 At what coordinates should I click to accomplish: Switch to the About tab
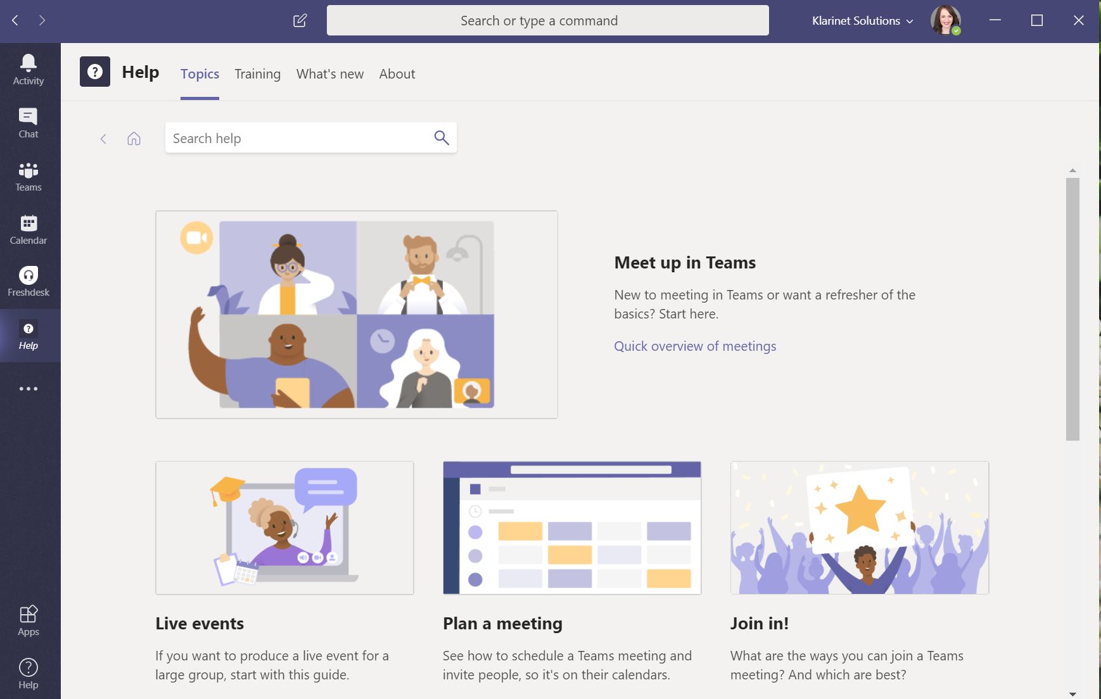click(397, 74)
